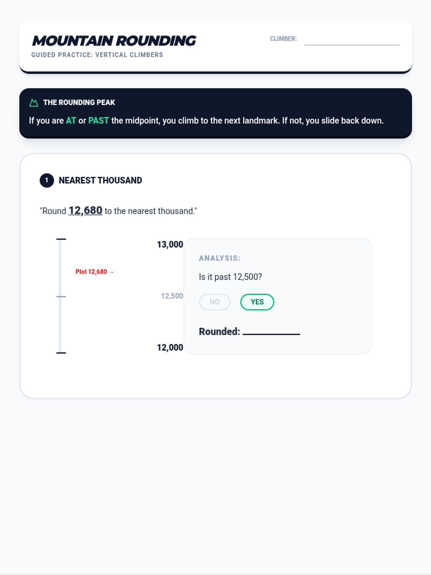This screenshot has width=431, height=575.
Task: Click the "Is it past 12,500?" question
Action: click(x=230, y=277)
